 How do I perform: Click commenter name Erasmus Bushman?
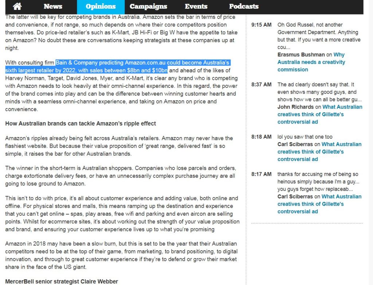coord(301,55)
